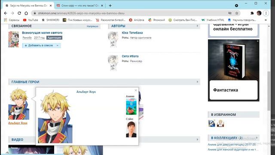Click the Напрямую link in Связанное
Image resolution: width=275 pixels, height=155 pixels.
pos(92,26)
